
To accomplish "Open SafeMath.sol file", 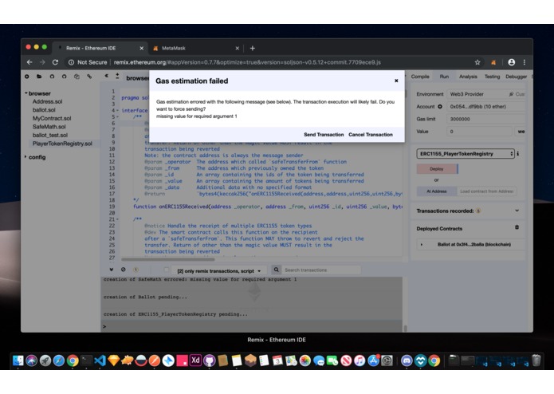I will click(x=49, y=127).
